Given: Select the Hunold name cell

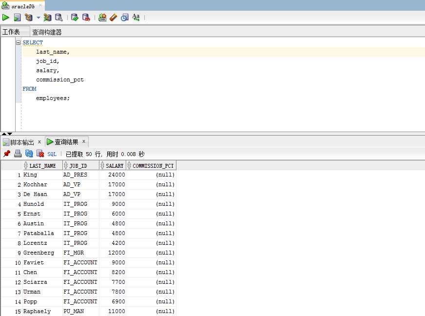Looking at the screenshot, I should point(42,204).
